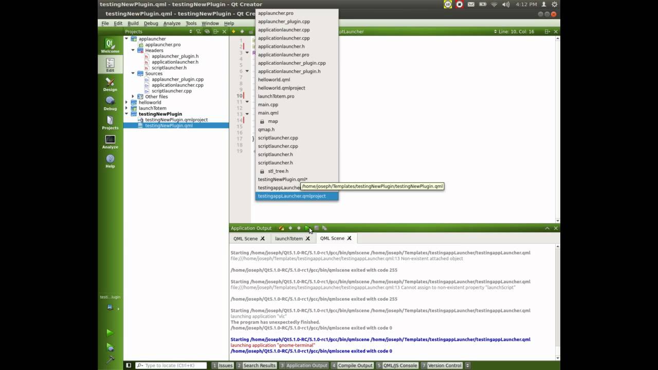Open the output panes selector arrows
The width and height of the screenshot is (658, 370).
coord(467,365)
